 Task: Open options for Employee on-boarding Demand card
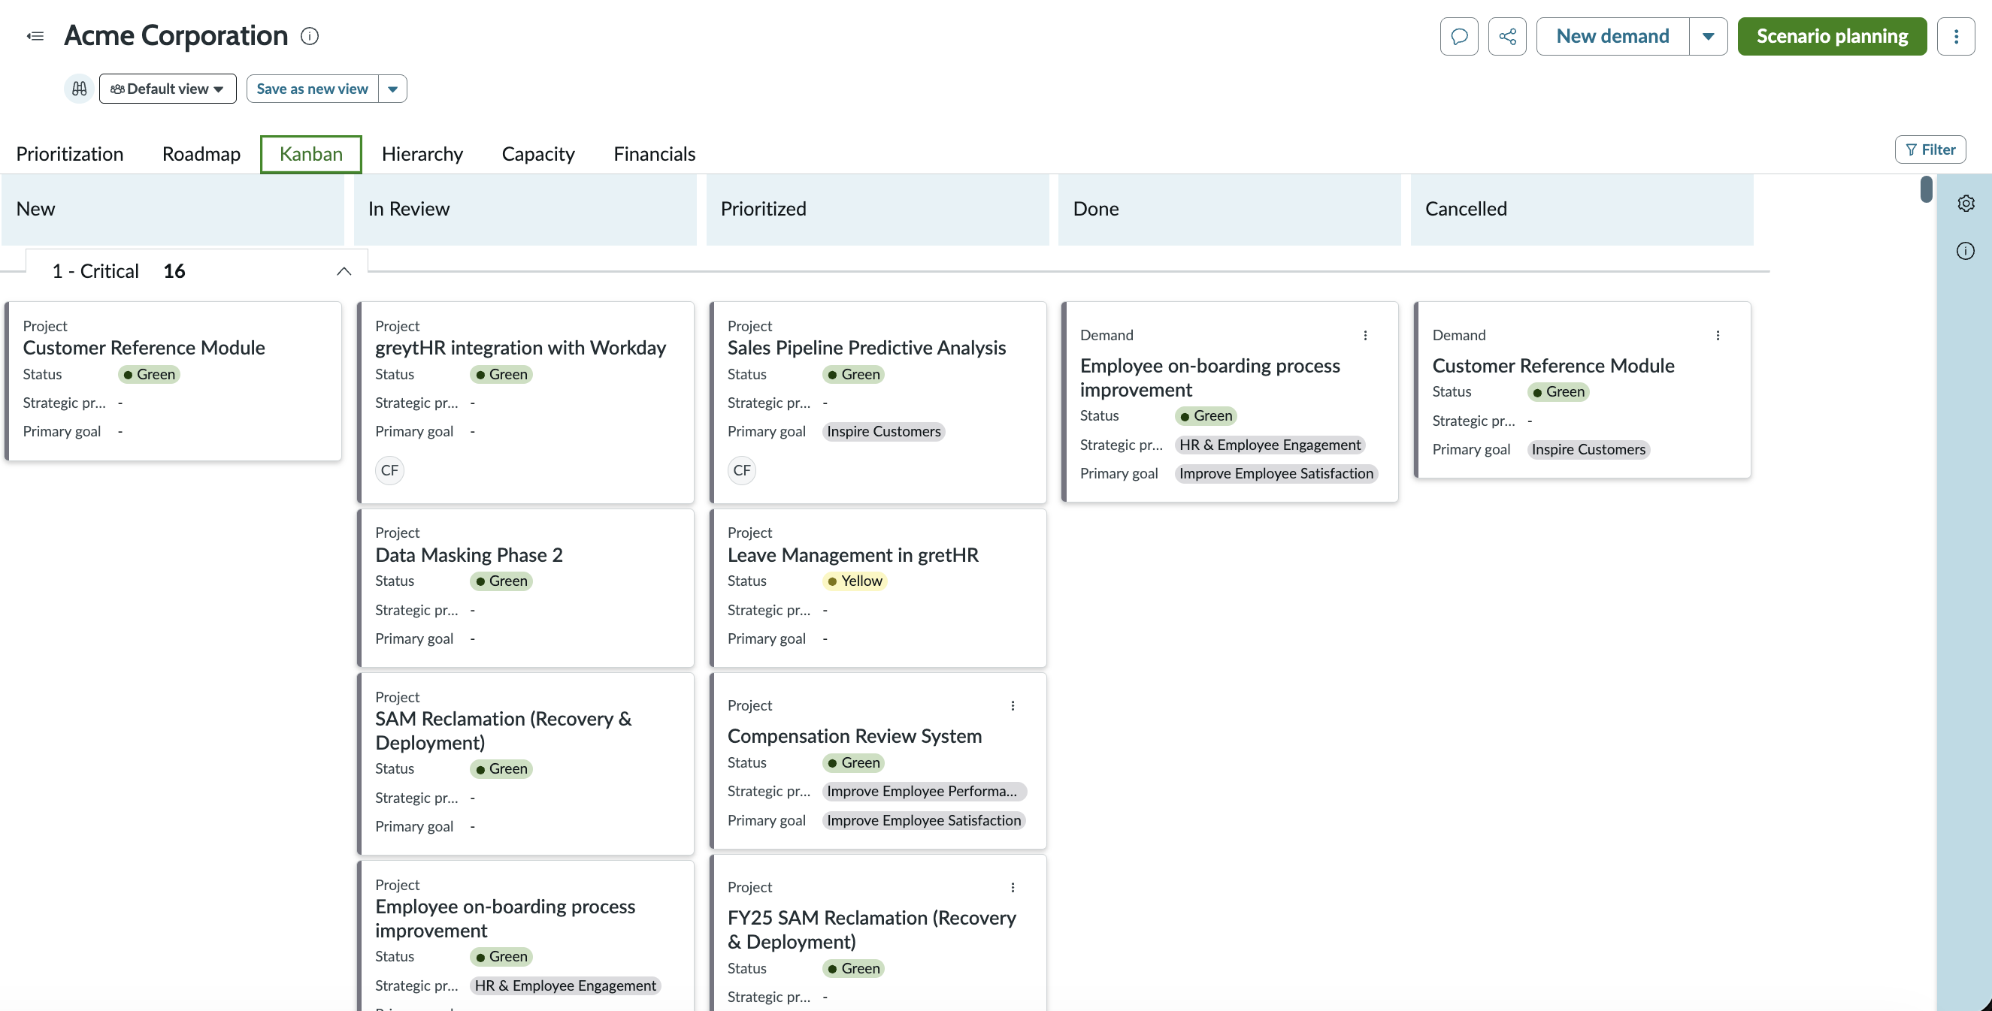coord(1365,336)
